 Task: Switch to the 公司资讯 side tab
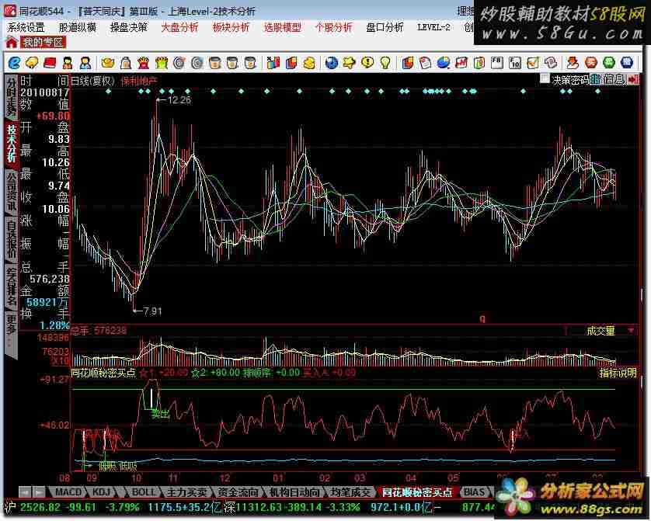pos(11,191)
